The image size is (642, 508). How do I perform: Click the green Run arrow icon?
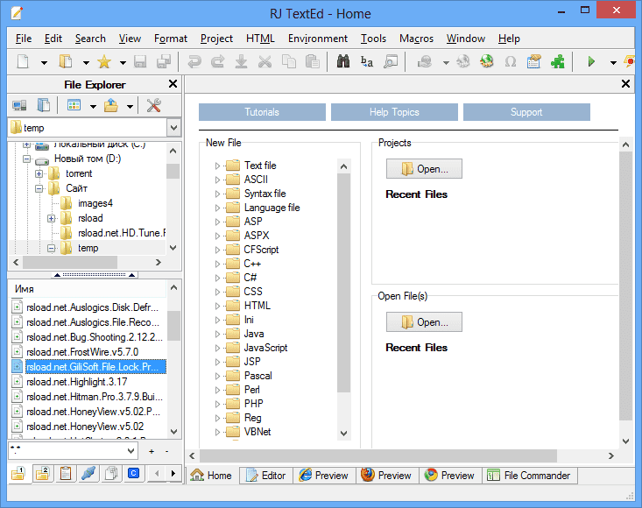[591, 62]
